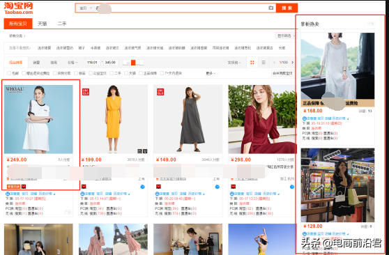
Task: Go to next results page arrow
Action: pos(293,63)
